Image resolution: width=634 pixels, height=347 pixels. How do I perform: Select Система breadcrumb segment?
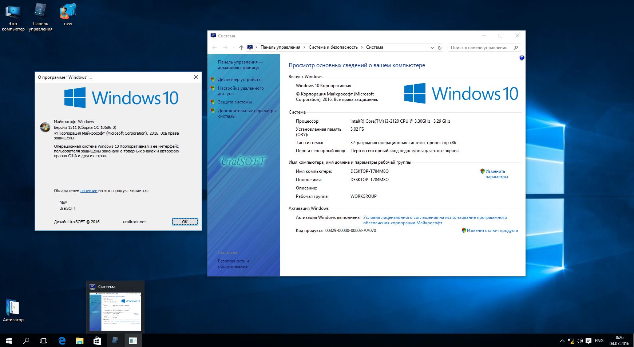pyautogui.click(x=375, y=47)
